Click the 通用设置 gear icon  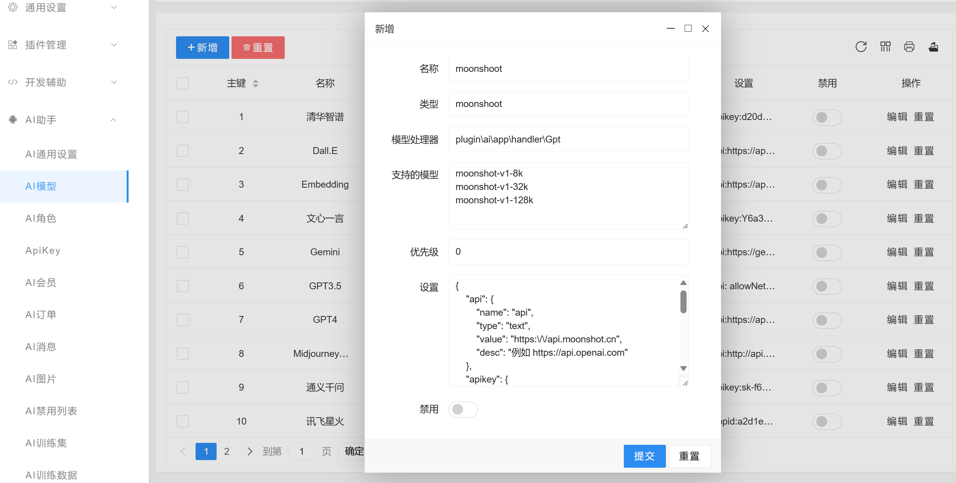[x=13, y=7]
